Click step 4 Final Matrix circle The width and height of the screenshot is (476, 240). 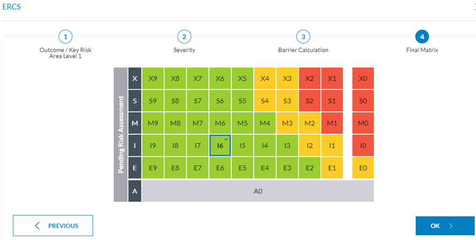click(422, 37)
